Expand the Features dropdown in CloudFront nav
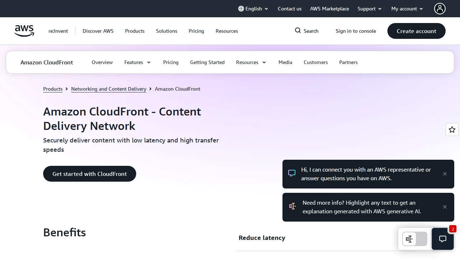Viewport: 460px width, 259px height. click(x=138, y=62)
